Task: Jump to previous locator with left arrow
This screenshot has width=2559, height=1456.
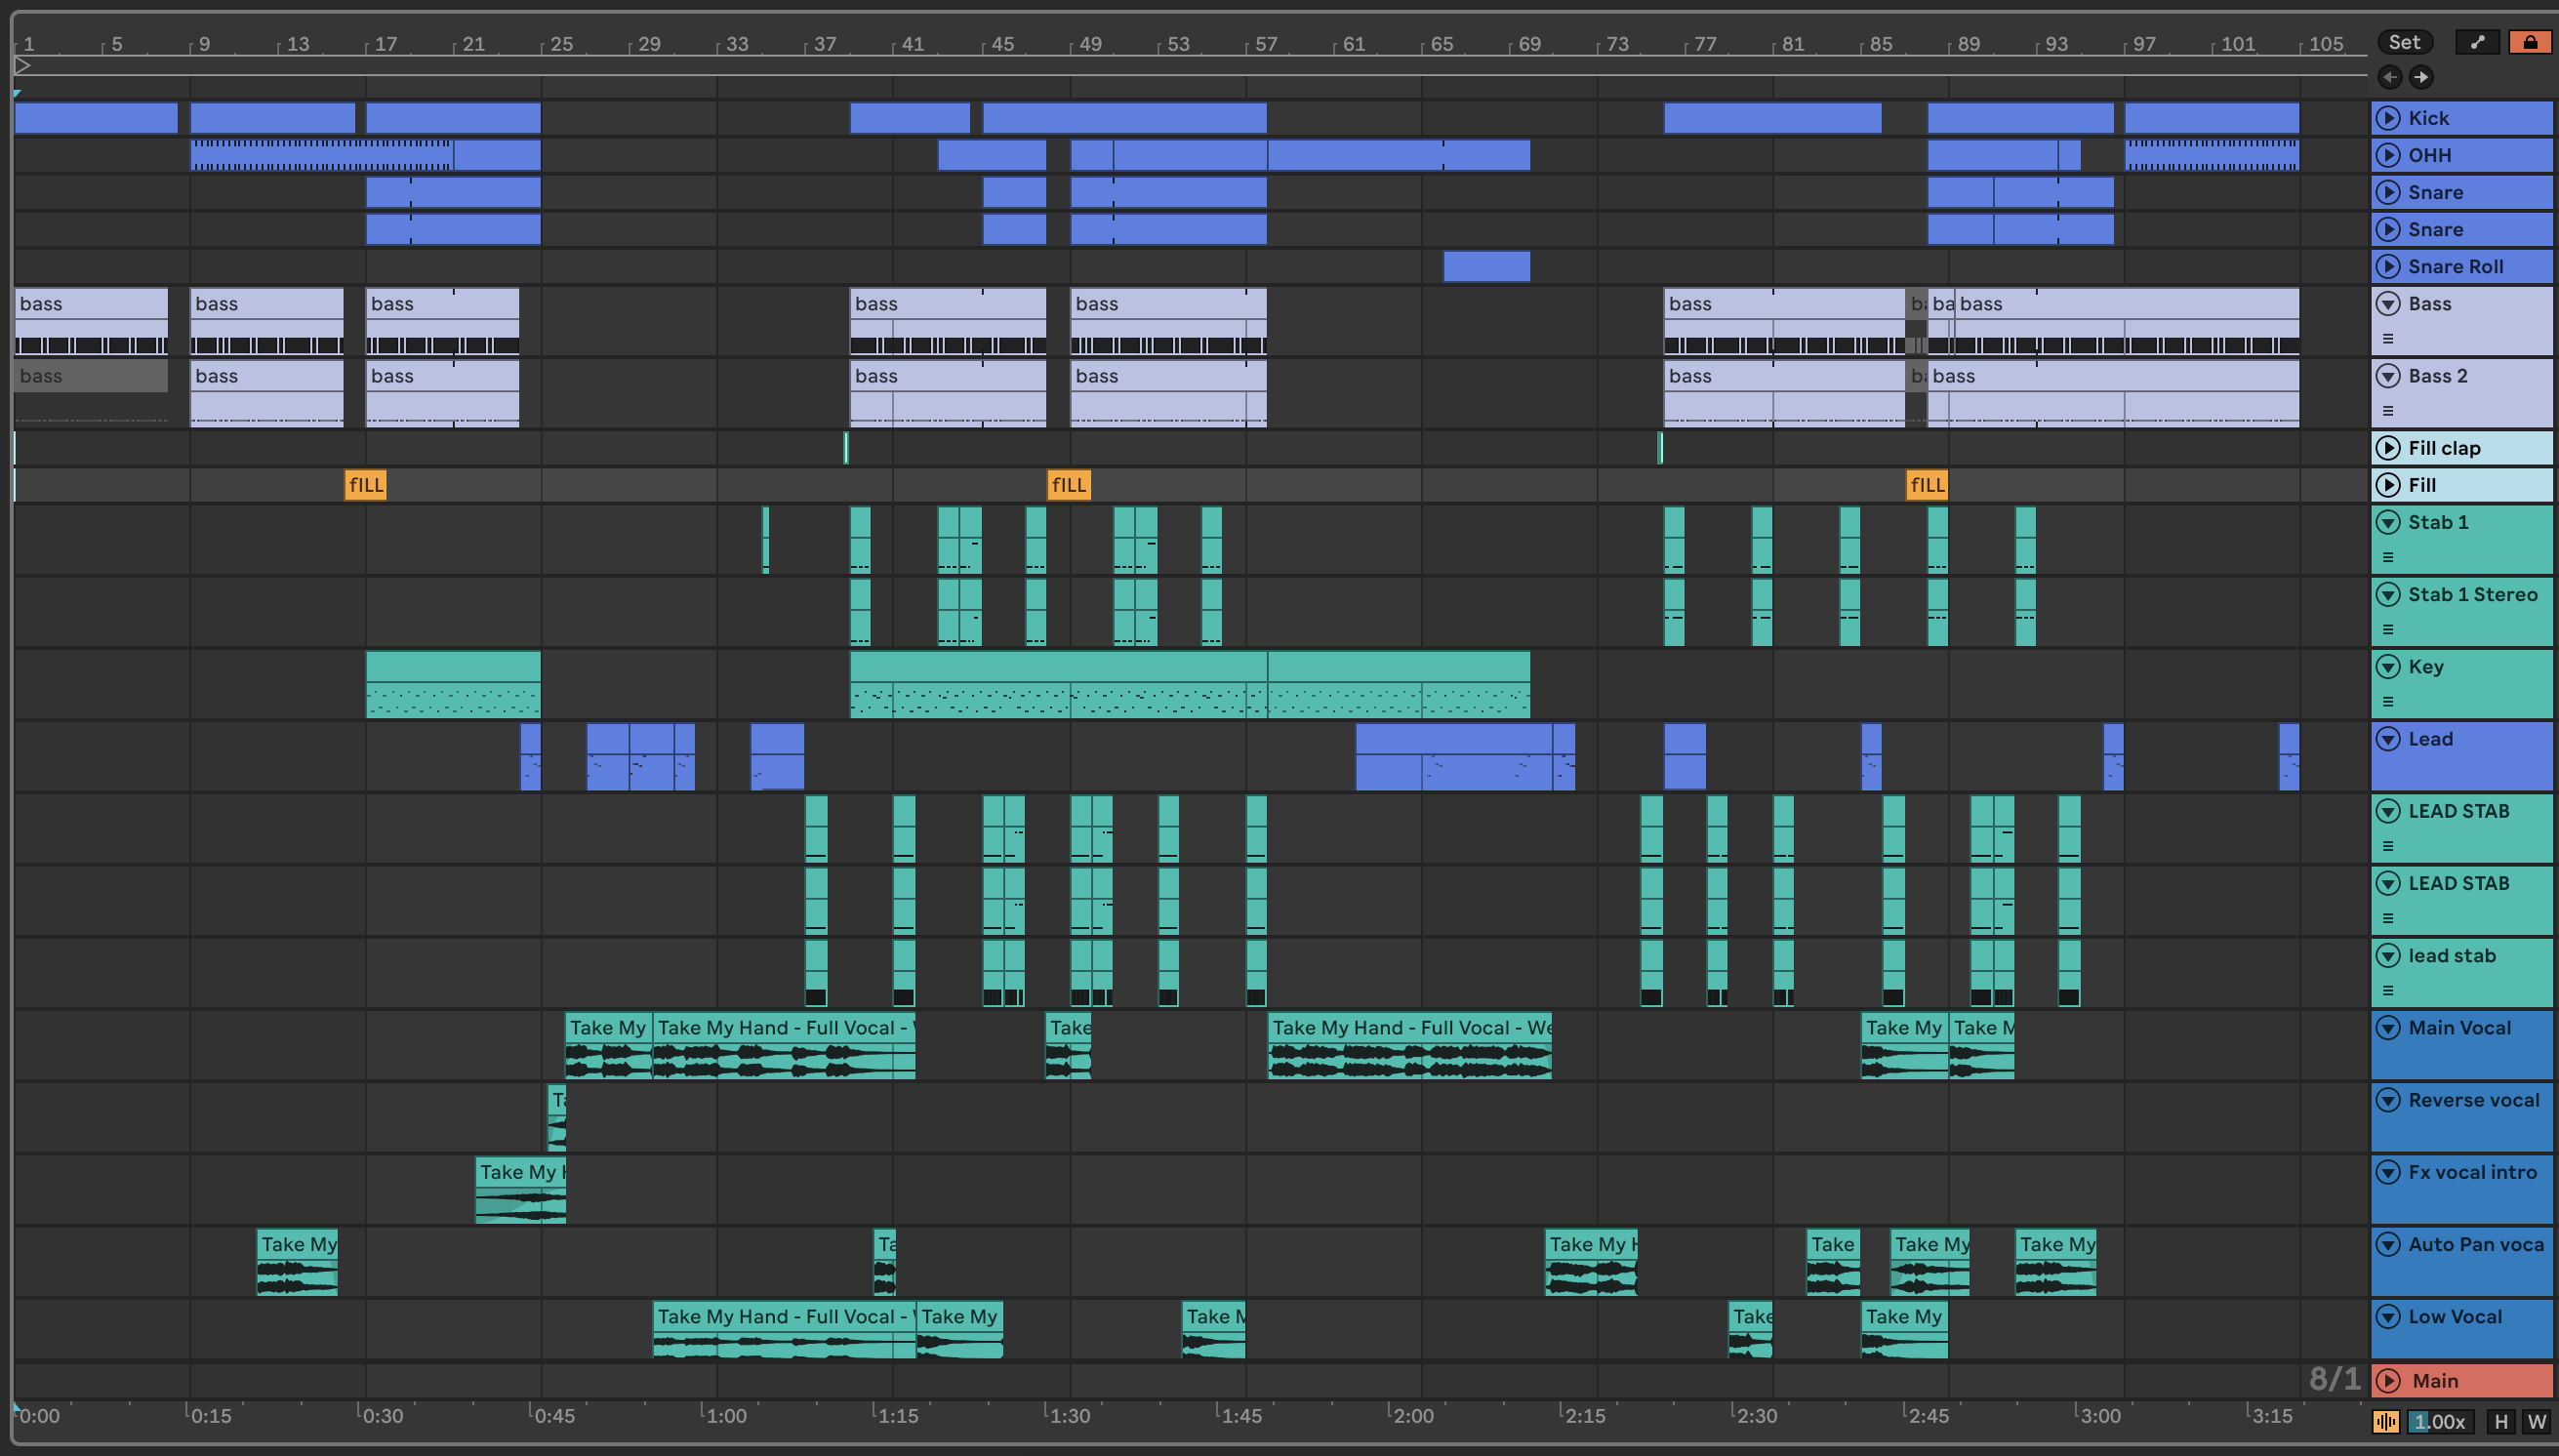Action: (x=2390, y=77)
